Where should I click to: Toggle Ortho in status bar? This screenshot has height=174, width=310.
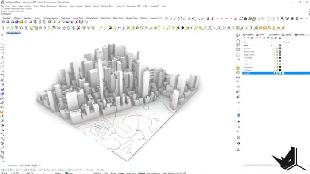[106, 173]
